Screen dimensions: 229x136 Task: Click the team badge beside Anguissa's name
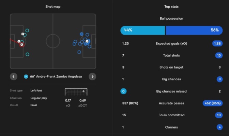point(26,76)
